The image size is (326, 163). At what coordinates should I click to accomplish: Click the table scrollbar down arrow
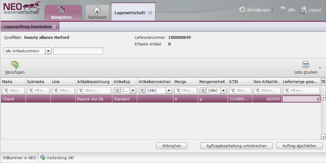point(323,136)
